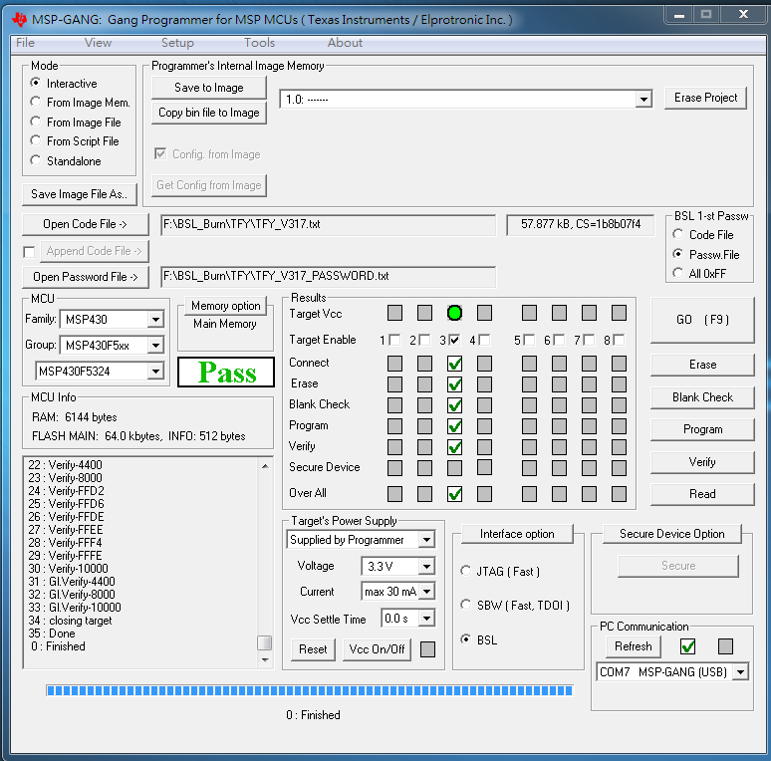
Task: Tick the Append Code File checkbox
Action: coord(29,252)
